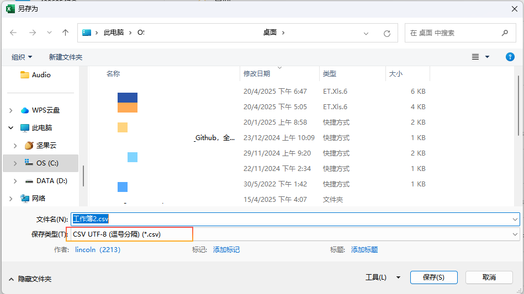Click the back navigation arrow

tap(14, 33)
